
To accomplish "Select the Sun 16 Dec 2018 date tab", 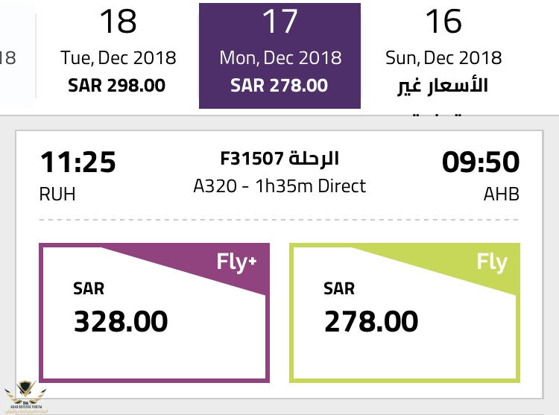I will point(443,57).
